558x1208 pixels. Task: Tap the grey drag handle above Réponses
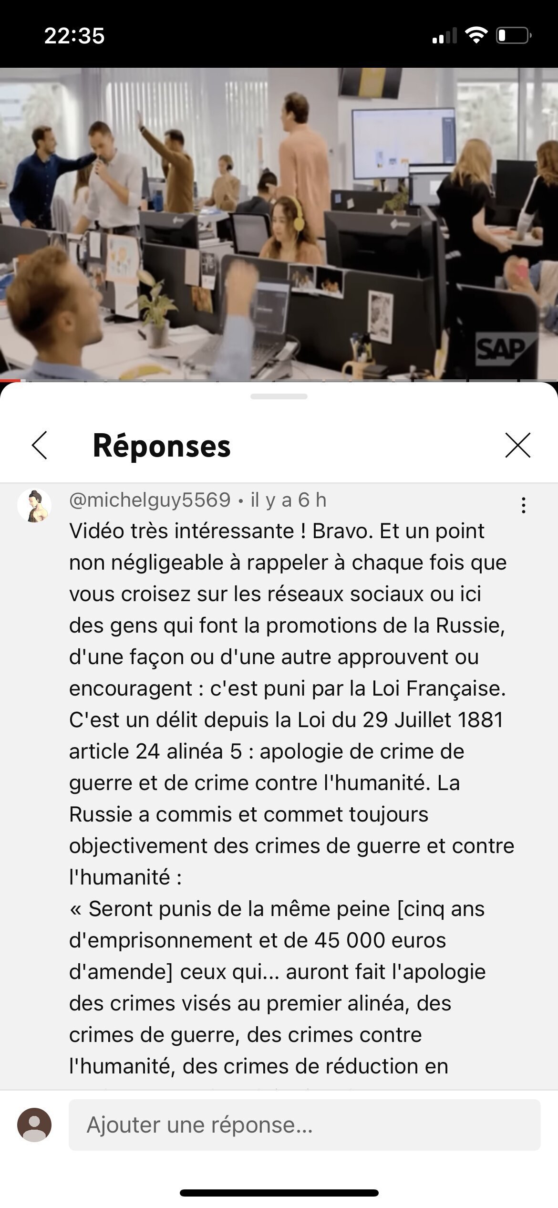pyautogui.click(x=279, y=396)
